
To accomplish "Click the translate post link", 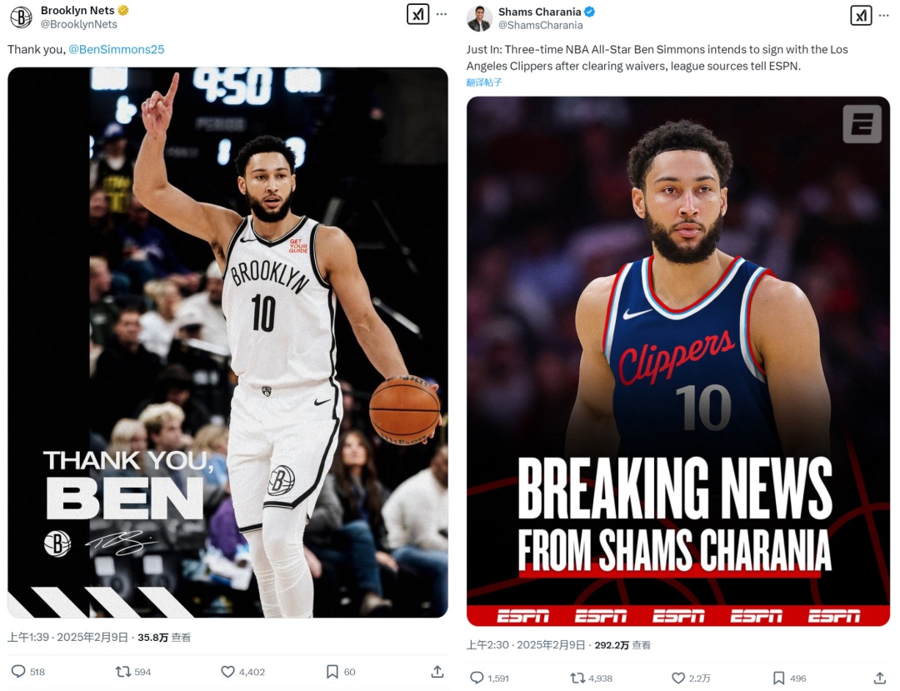I will (x=484, y=82).
